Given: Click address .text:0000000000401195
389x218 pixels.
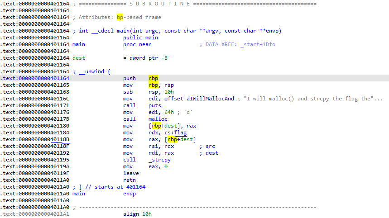Looking at the screenshot, I should (x=35, y=160).
